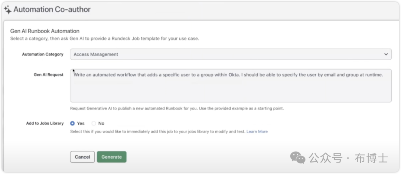
Task: Click the Gen AI Request label
Action: [49, 75]
